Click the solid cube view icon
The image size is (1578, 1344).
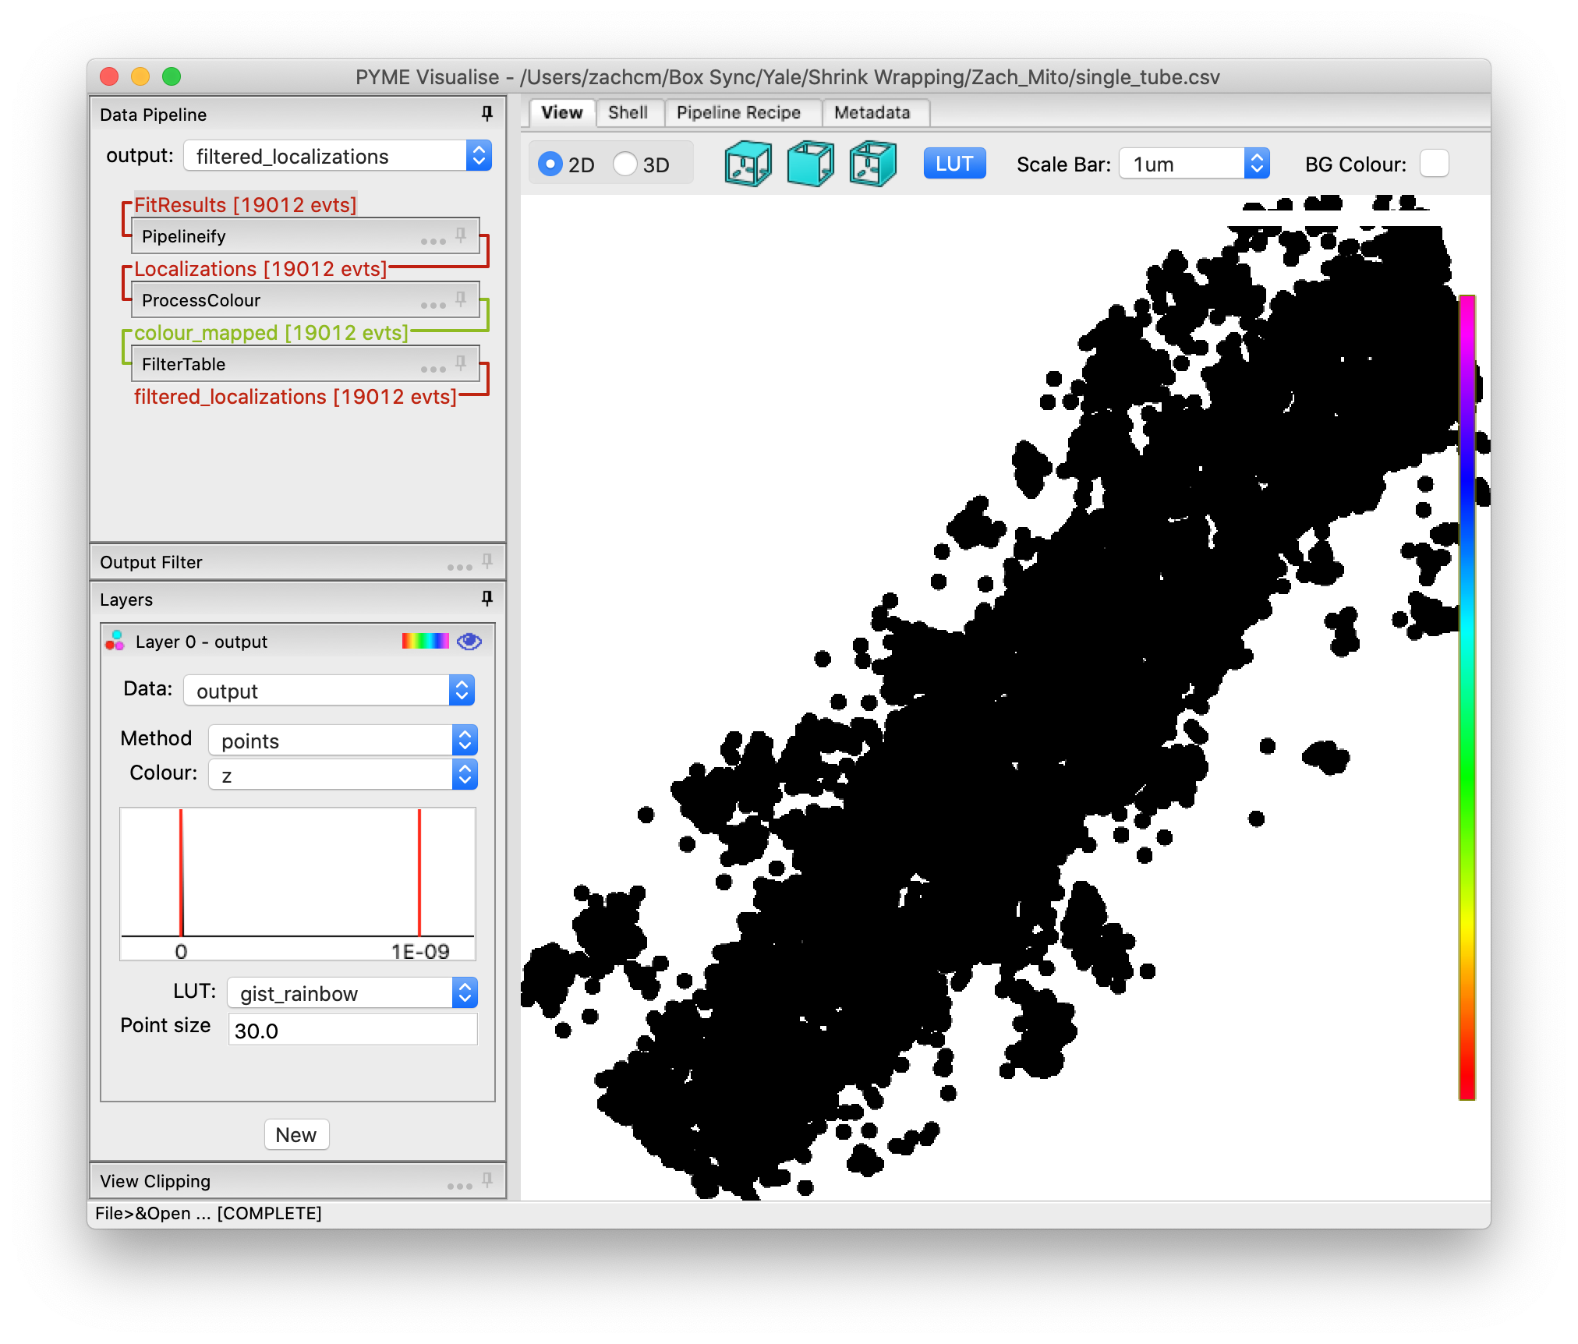click(x=811, y=163)
